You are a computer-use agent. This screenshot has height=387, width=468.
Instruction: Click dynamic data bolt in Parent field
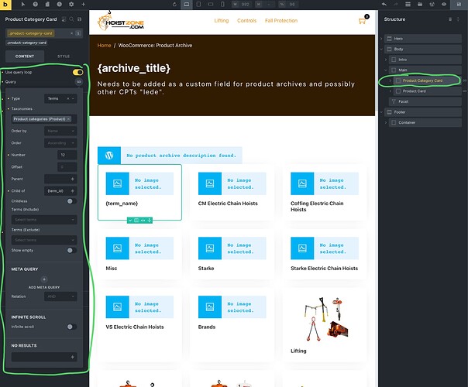click(x=73, y=179)
